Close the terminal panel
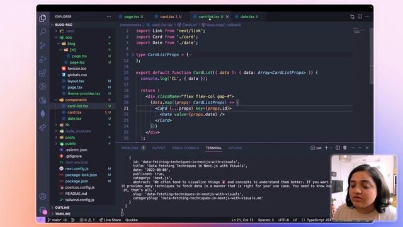The image size is (403, 227). click(367, 148)
